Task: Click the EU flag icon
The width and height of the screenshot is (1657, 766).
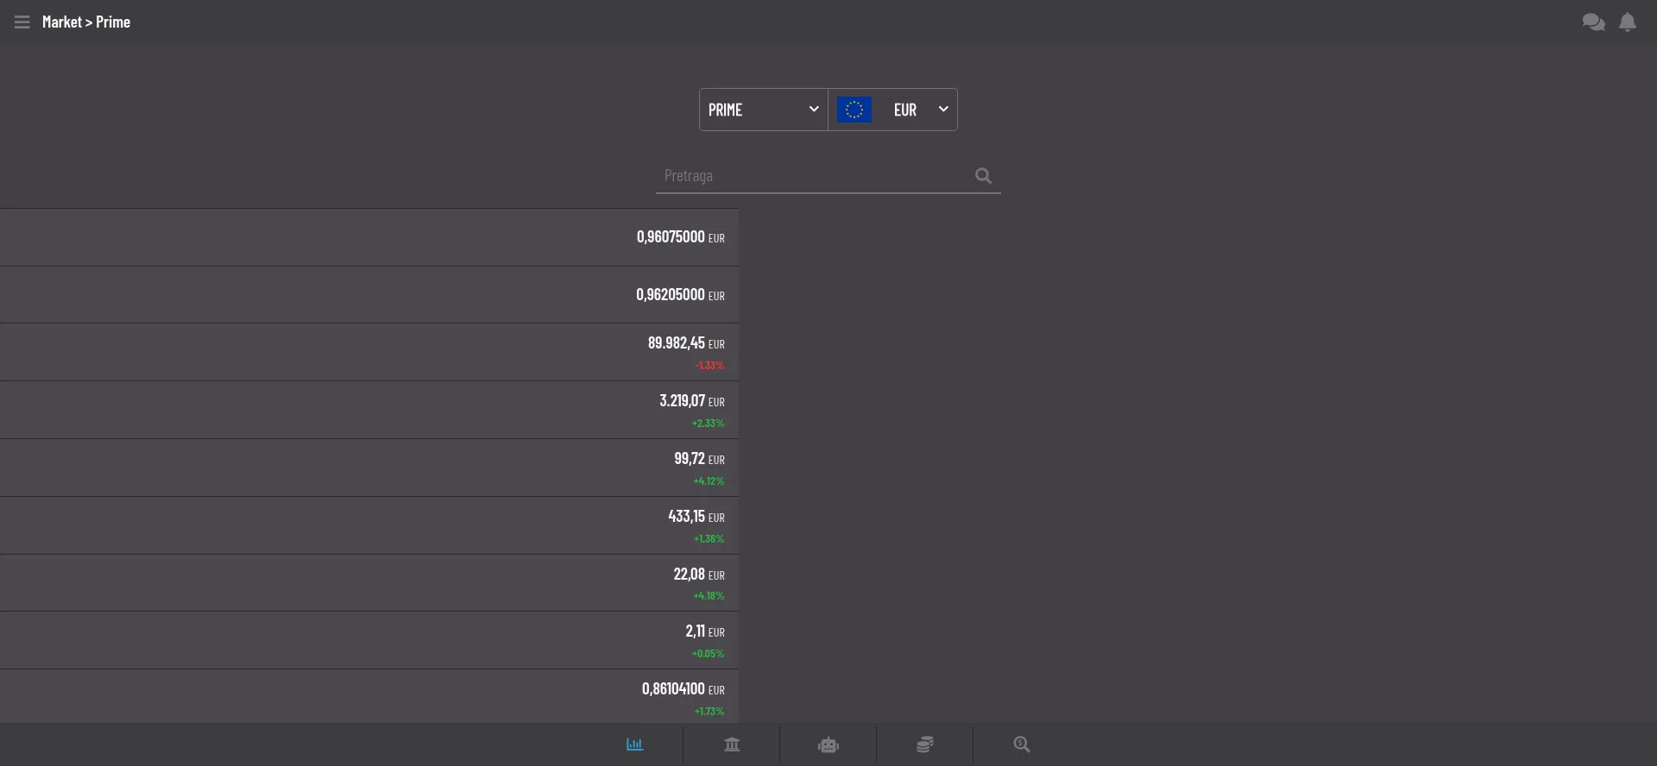Action: click(x=854, y=110)
